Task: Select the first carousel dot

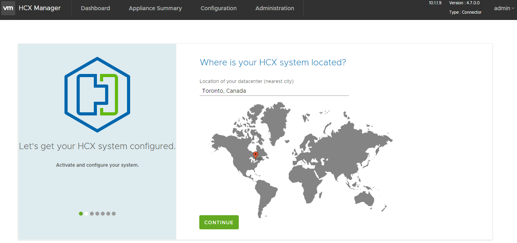Action: tap(81, 213)
